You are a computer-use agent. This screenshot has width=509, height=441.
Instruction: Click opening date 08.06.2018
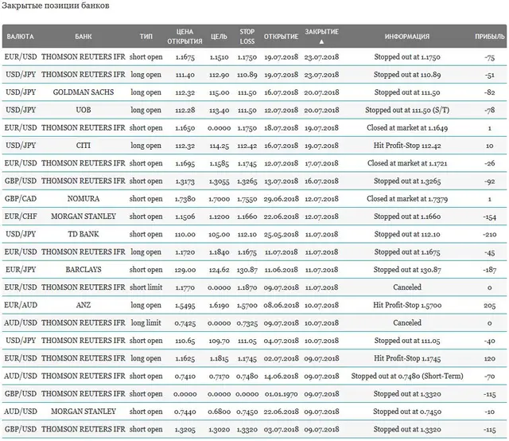click(281, 305)
